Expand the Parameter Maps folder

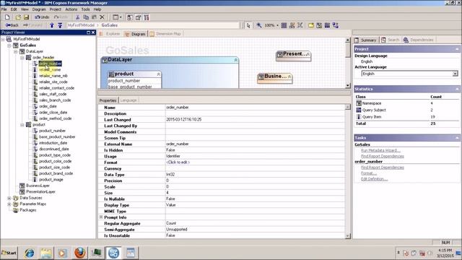coord(9,204)
